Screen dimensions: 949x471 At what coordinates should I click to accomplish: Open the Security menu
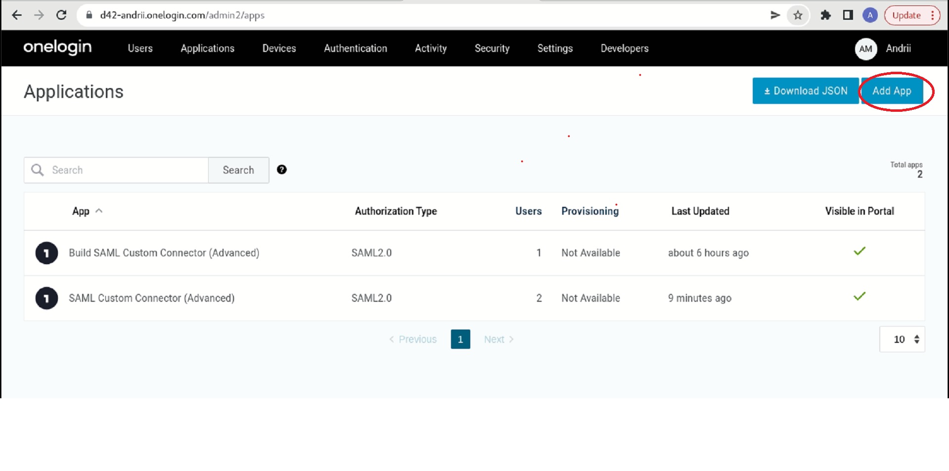click(x=492, y=48)
